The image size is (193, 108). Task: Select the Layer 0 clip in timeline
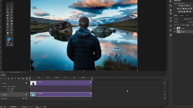tap(61, 94)
